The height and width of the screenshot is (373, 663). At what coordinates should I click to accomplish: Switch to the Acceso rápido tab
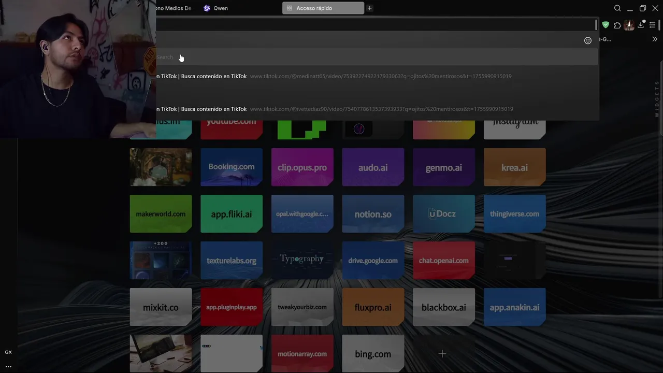(323, 8)
